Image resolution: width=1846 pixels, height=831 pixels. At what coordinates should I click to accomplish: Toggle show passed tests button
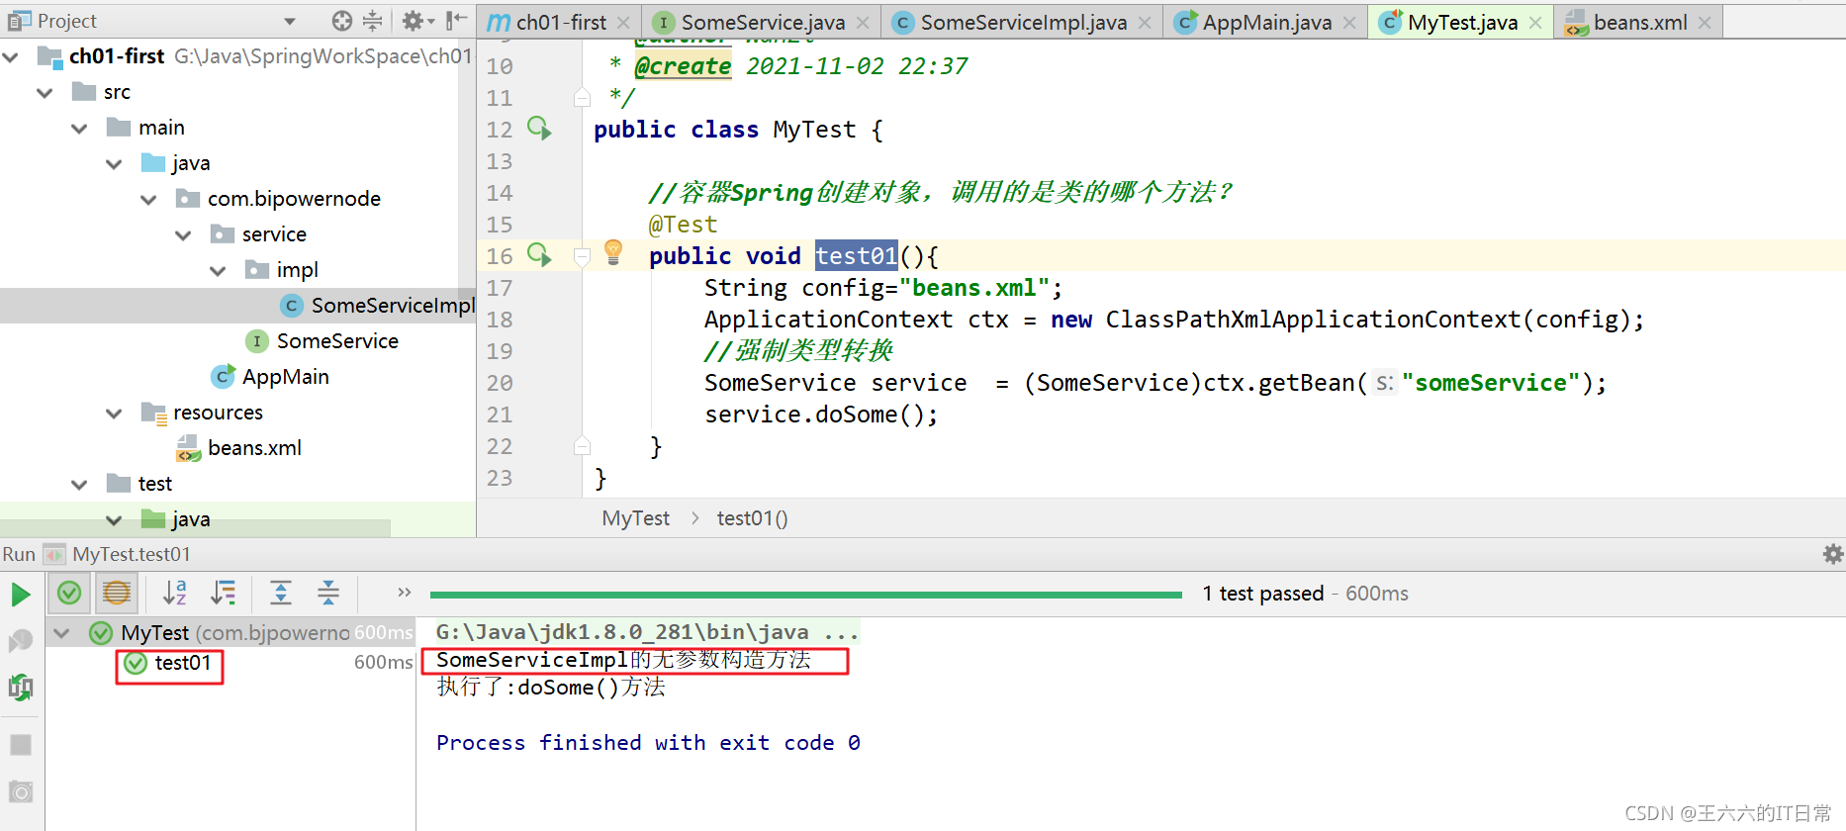tap(69, 593)
